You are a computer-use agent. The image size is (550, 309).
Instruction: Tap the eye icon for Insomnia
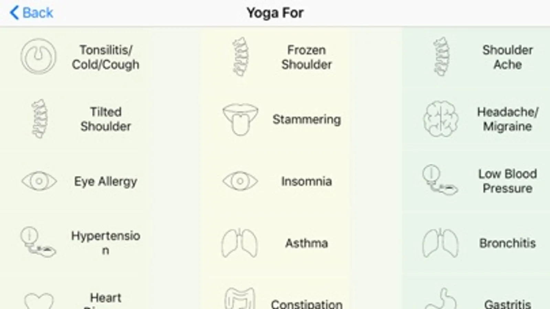point(240,181)
